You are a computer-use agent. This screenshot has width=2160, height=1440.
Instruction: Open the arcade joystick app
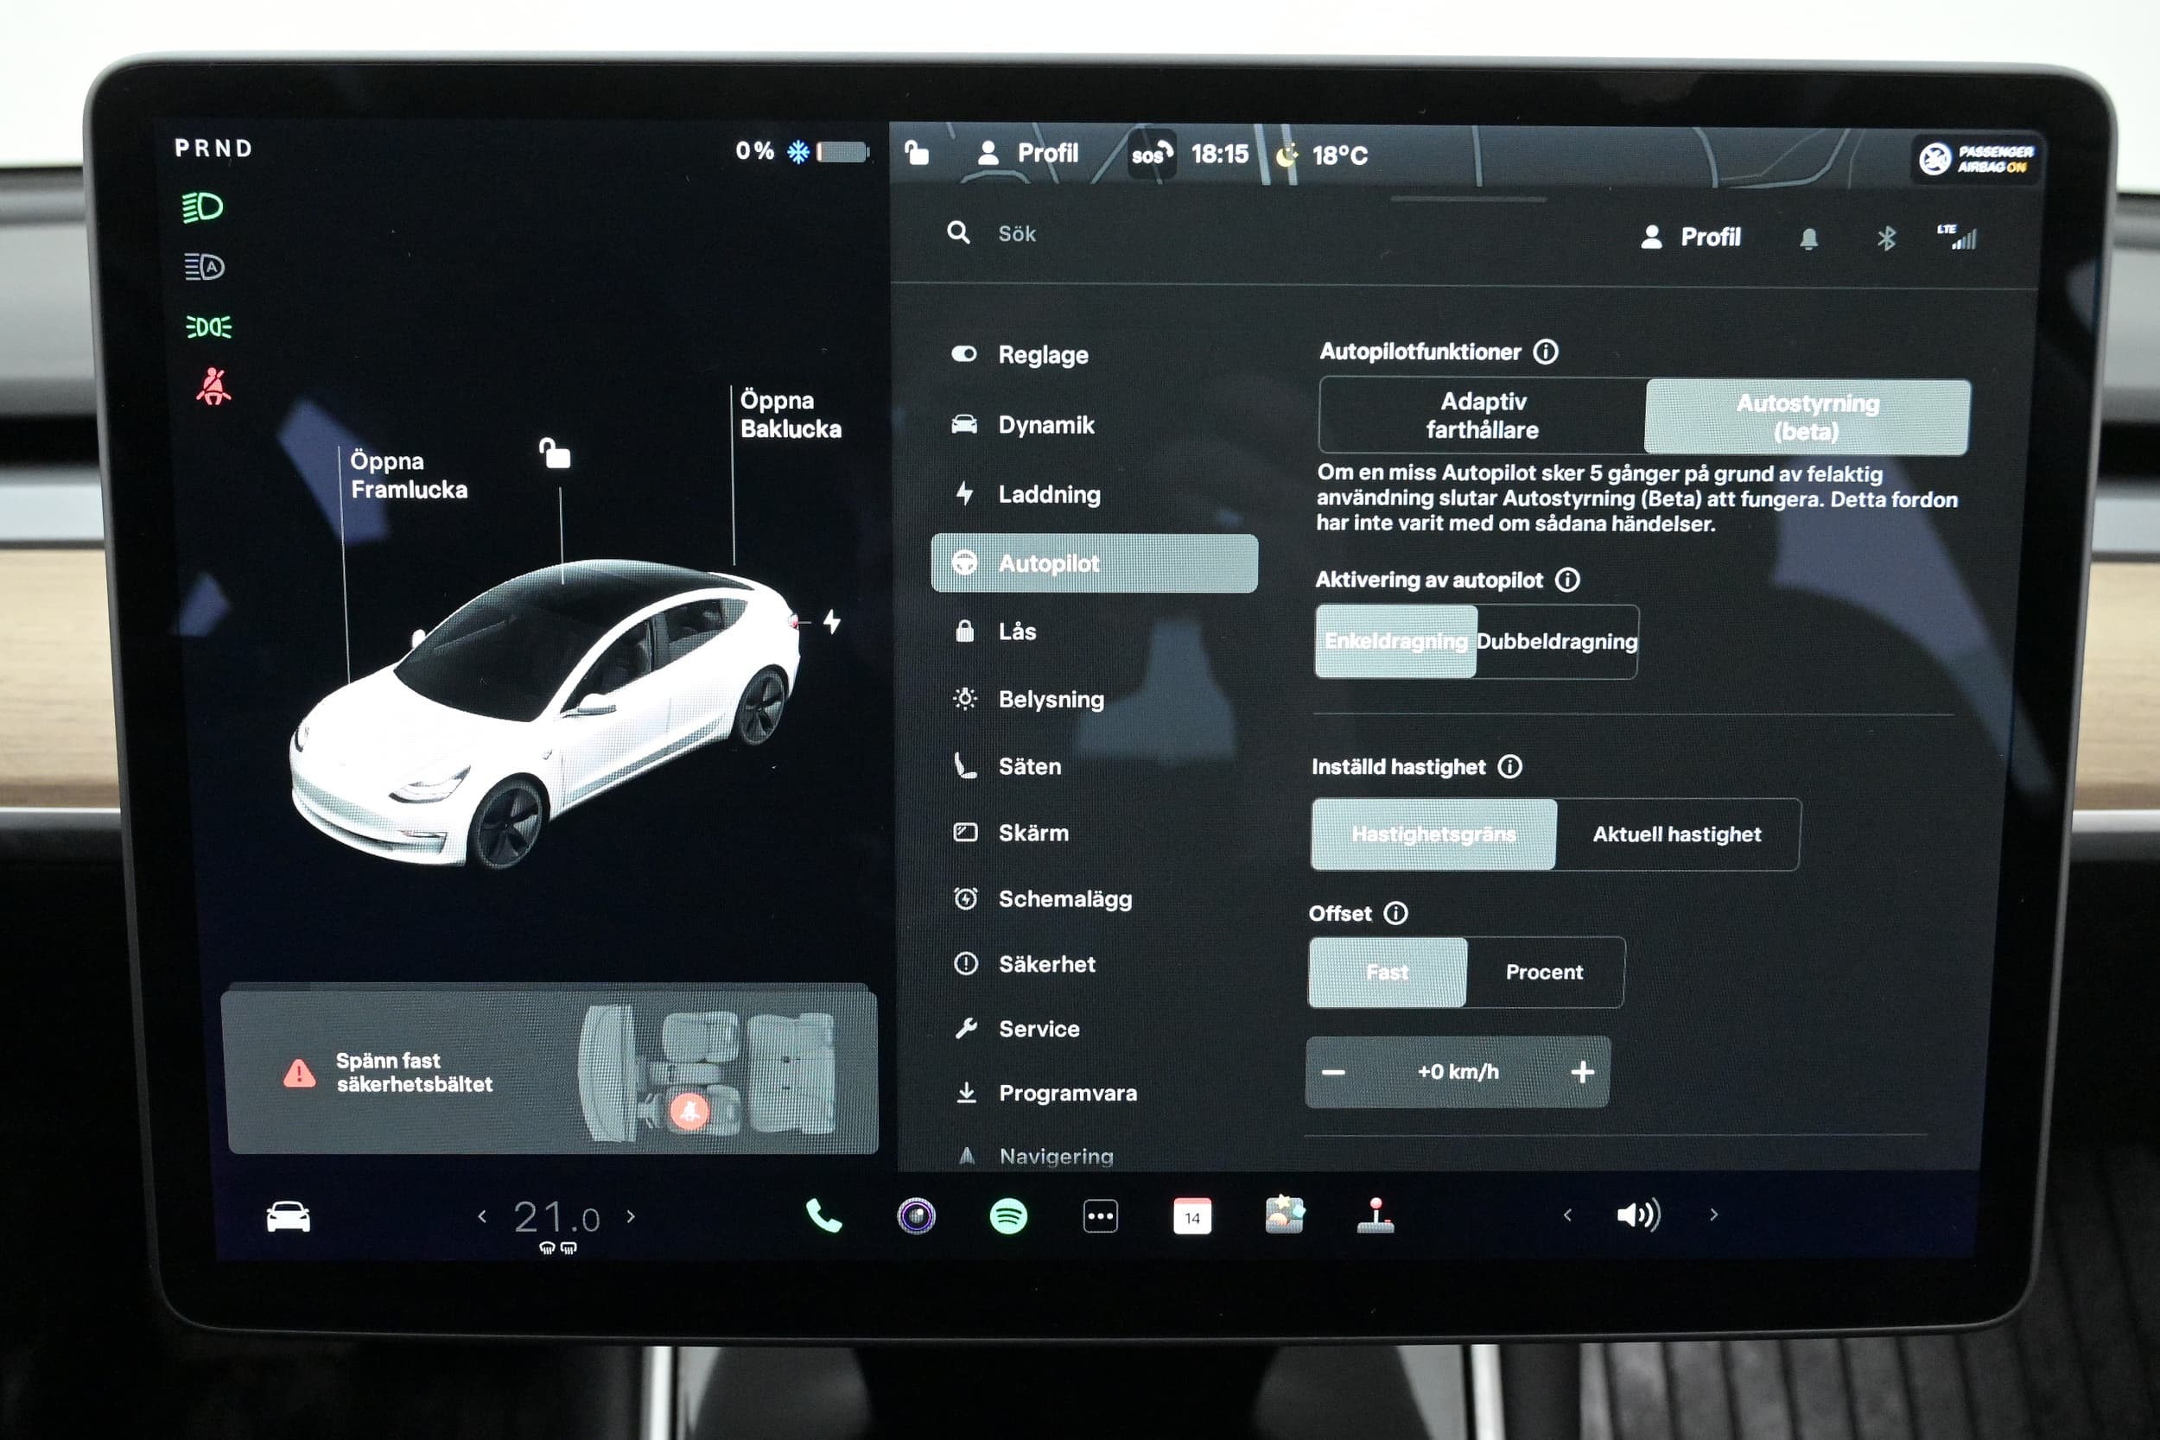[1375, 1215]
